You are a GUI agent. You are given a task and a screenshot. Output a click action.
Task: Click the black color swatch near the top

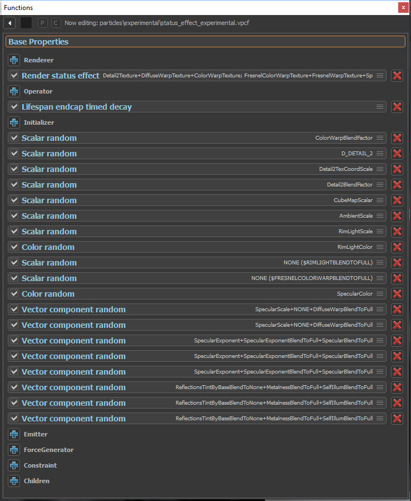pyautogui.click(x=24, y=23)
